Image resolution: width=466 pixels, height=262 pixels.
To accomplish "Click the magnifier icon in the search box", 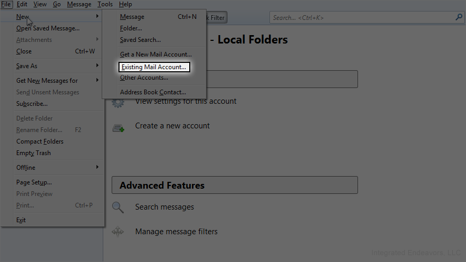I will 459,17.
